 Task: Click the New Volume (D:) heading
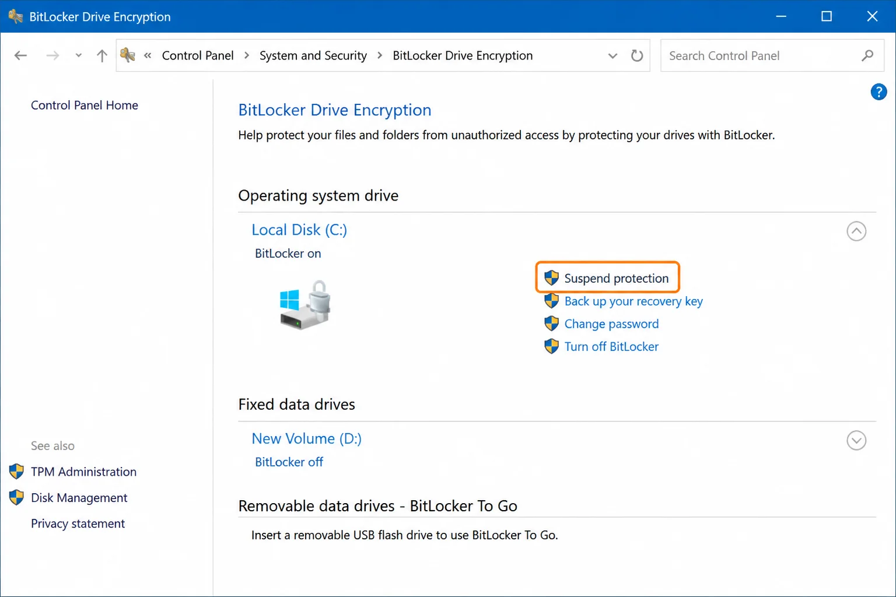click(x=306, y=438)
